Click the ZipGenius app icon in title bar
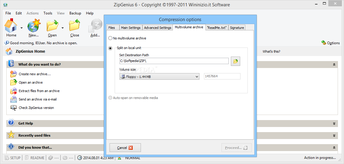The image size is (344, 164). (5, 5)
